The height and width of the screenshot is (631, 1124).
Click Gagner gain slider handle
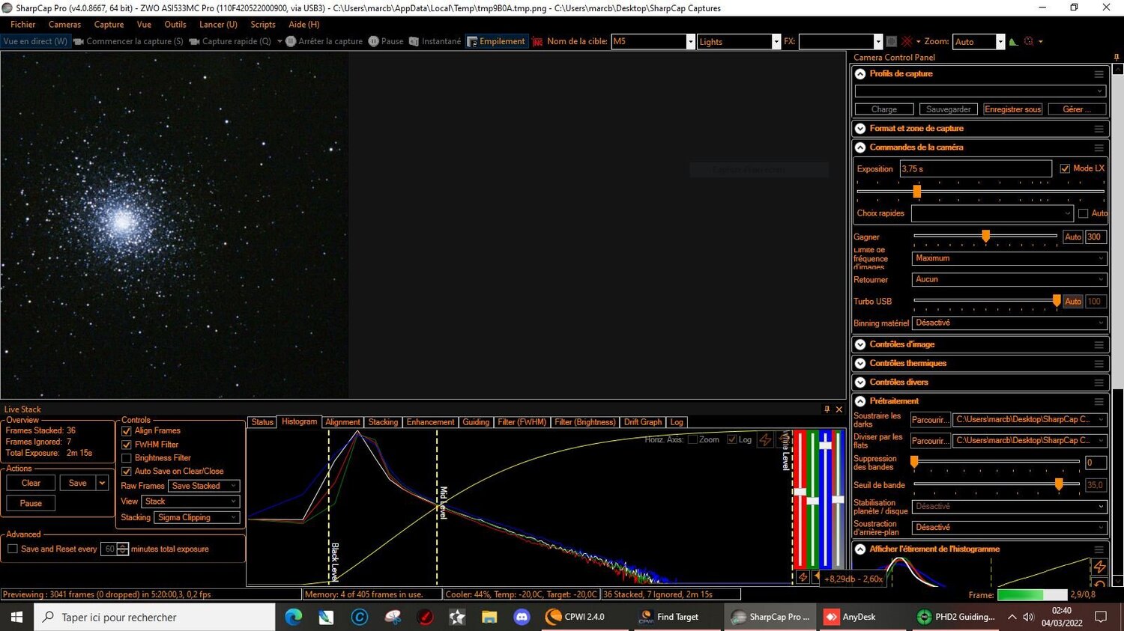tap(986, 237)
